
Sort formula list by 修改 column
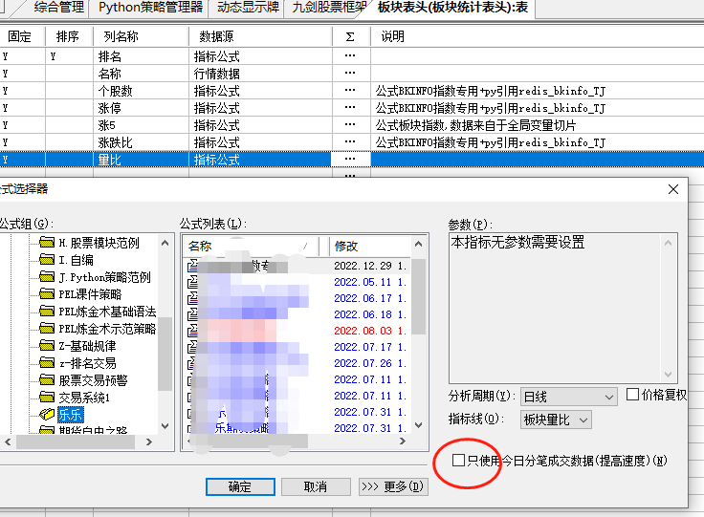370,246
